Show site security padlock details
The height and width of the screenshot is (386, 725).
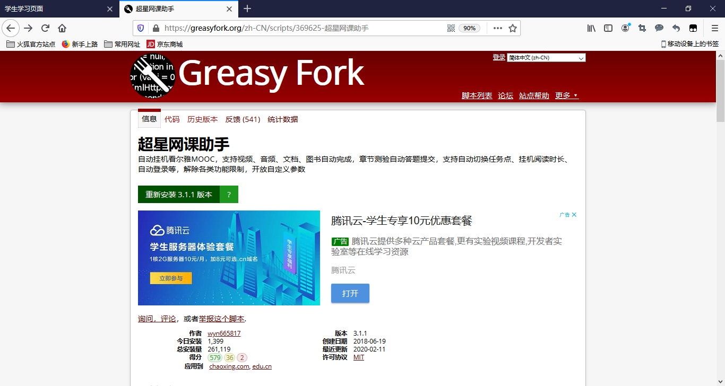[156, 28]
